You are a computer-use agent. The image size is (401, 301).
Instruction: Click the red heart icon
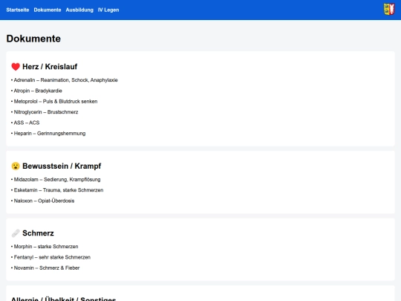pyautogui.click(x=16, y=67)
